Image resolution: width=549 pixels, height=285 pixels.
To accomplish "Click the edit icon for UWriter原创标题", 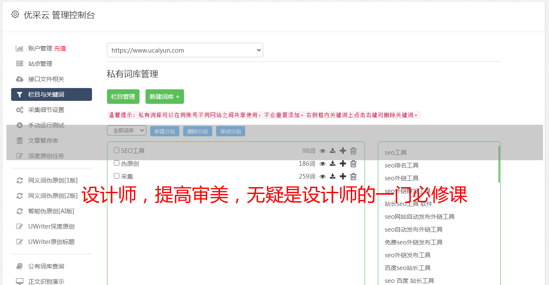I will [20, 242].
